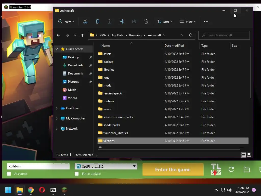
Task: Launch Opera browser from taskbar
Action: coord(42,190)
